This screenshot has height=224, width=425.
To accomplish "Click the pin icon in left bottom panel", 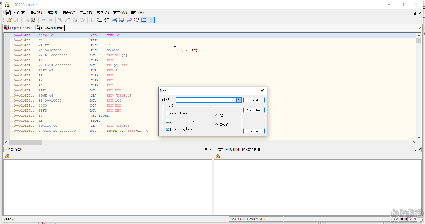I will [x=206, y=149].
